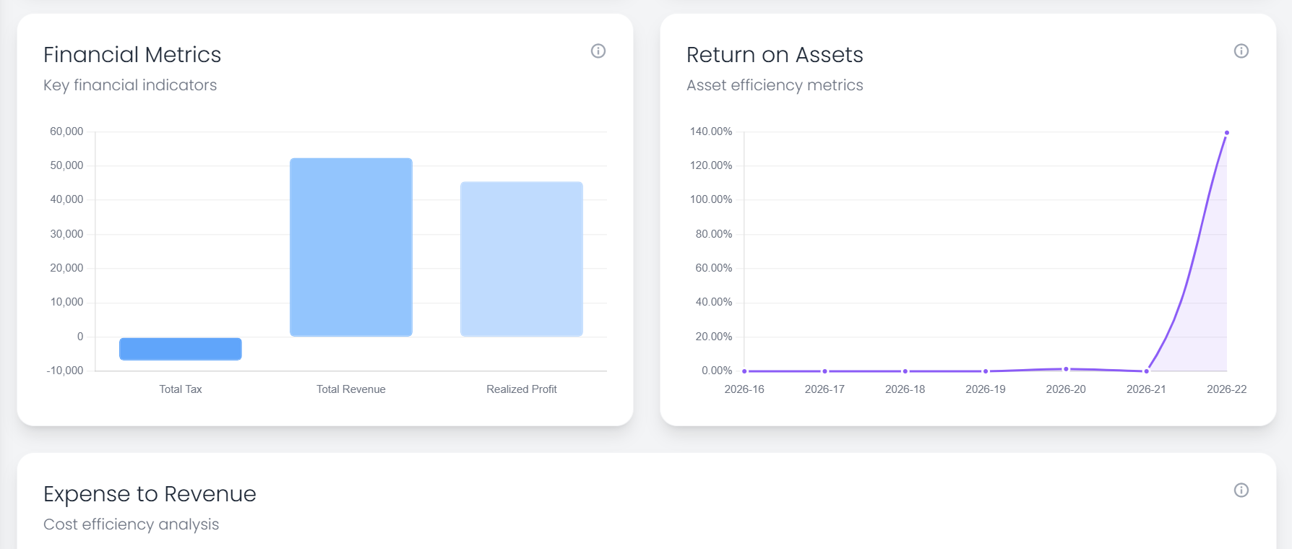Select the 2026-21 data point

point(1147,371)
